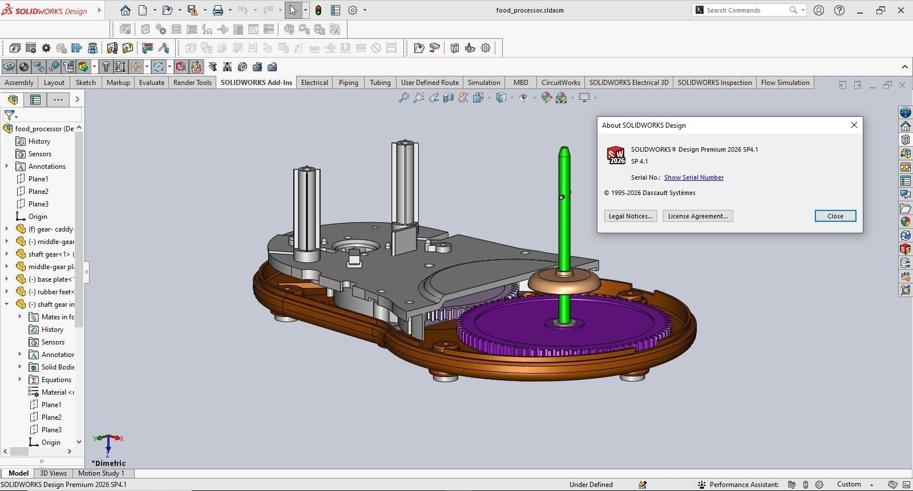Click the Open file icon
Image resolution: width=913 pixels, height=491 pixels.
tap(167, 10)
